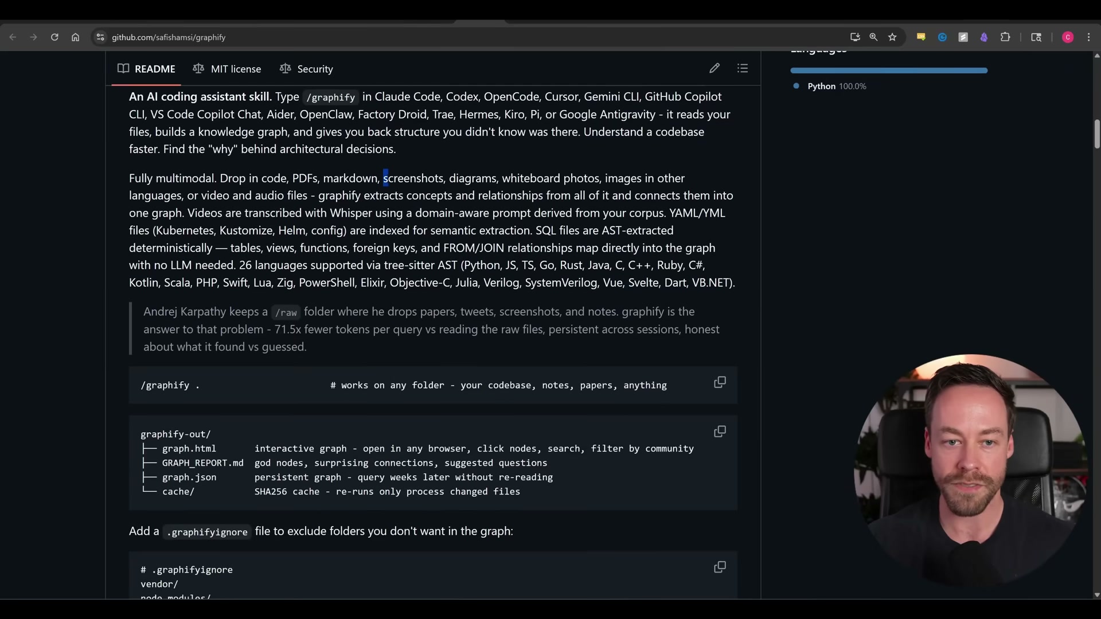Click the Python 100.0% percentage value
Image resolution: width=1101 pixels, height=619 pixels.
click(853, 86)
